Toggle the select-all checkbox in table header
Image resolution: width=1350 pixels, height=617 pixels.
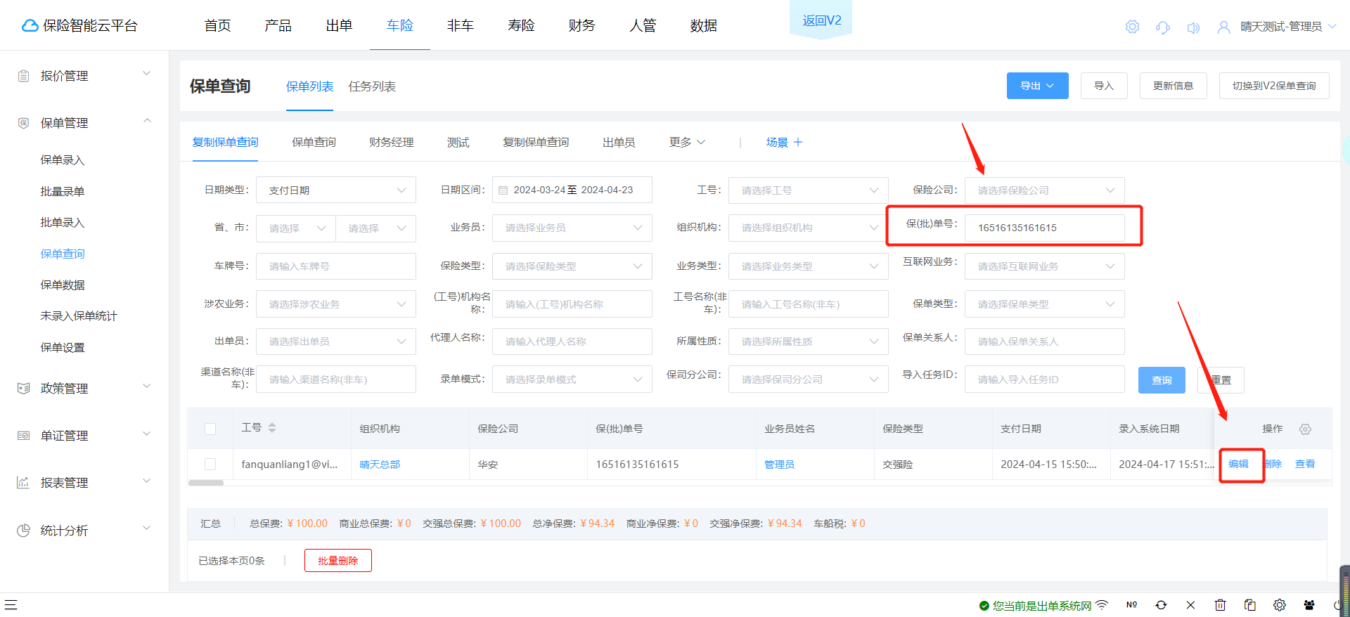[210, 429]
